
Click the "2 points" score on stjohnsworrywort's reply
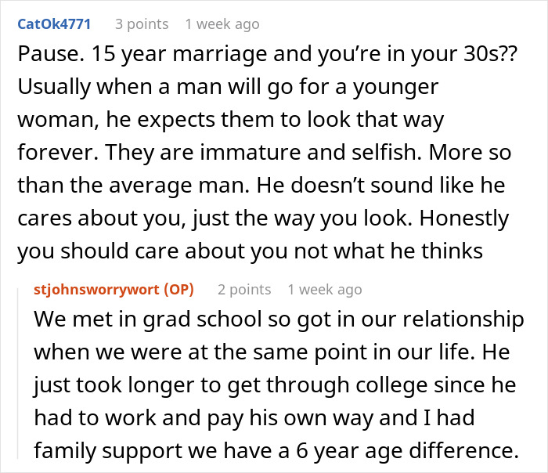[x=244, y=290]
